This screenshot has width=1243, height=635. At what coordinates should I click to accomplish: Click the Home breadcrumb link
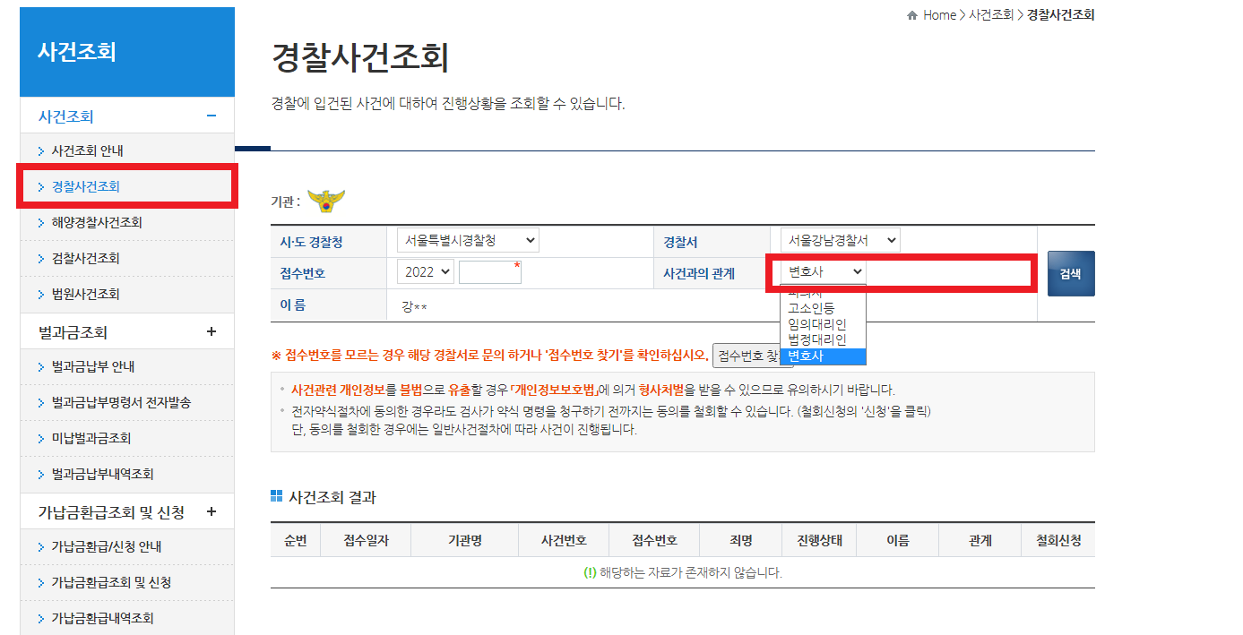coord(939,15)
